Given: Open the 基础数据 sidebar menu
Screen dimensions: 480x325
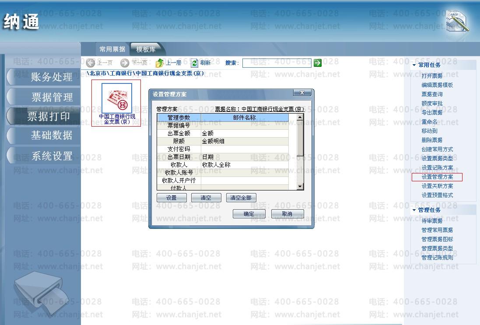Looking at the screenshot, I should [43, 135].
